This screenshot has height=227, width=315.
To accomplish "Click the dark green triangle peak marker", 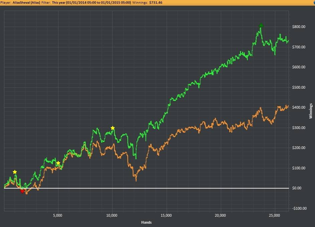I will click(261, 25).
